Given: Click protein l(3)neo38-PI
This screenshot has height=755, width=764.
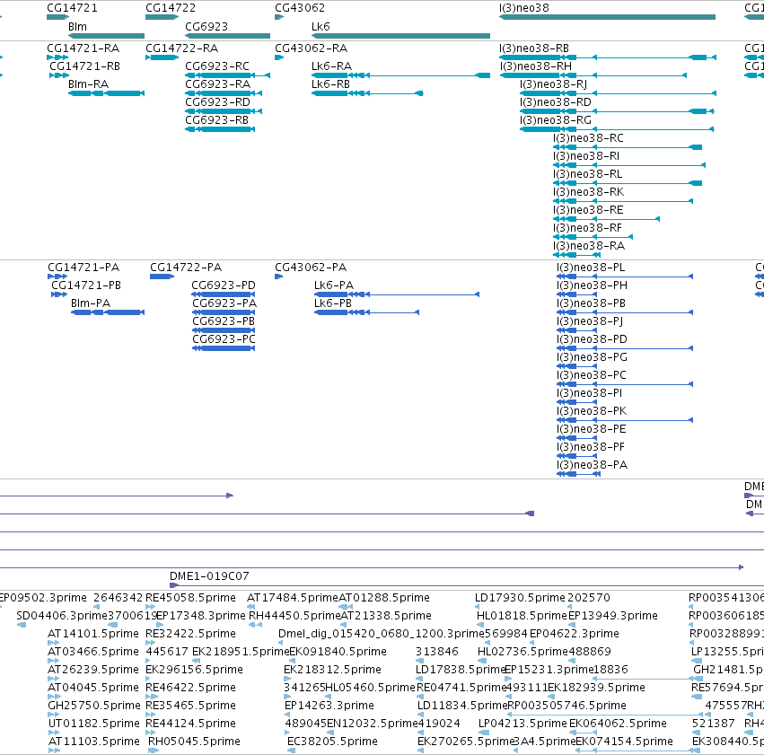Looking at the screenshot, I should point(577,403).
